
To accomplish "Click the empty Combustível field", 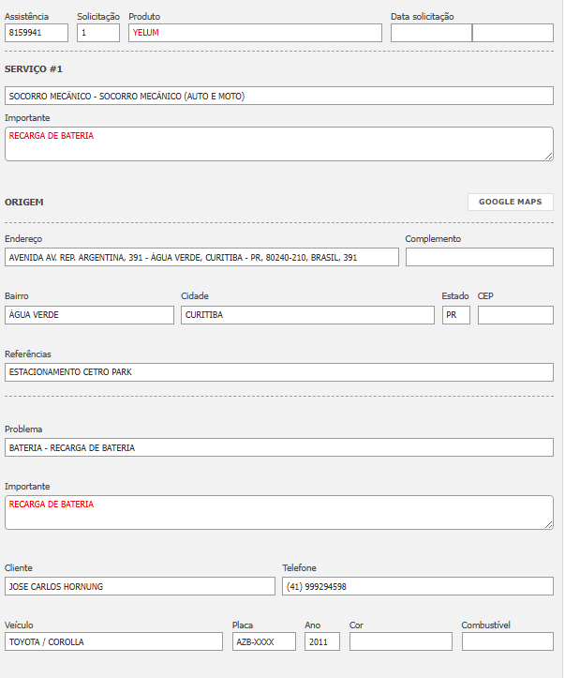I will point(507,641).
